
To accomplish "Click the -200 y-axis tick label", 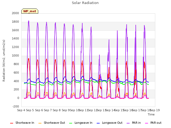I will point(16,106).
